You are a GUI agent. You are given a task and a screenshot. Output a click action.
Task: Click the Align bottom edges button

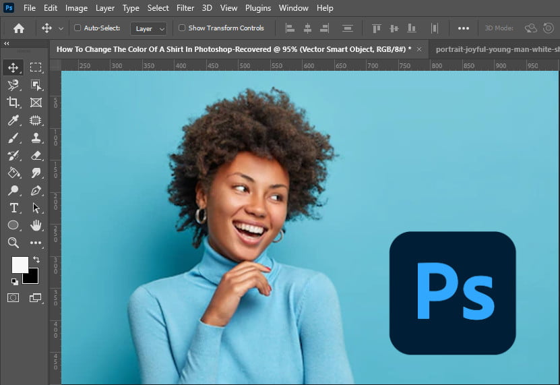coord(412,28)
